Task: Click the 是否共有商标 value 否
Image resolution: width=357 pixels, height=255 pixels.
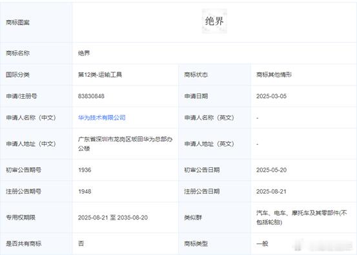Action: click(x=81, y=243)
